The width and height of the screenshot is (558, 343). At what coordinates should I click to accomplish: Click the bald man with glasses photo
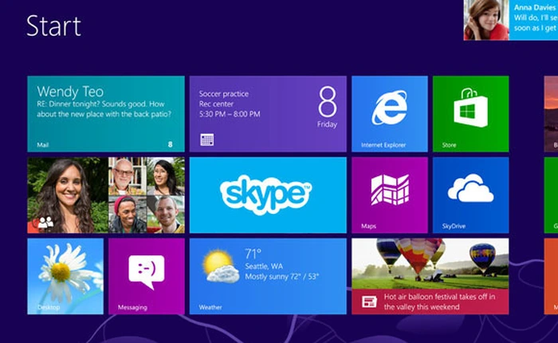(127, 176)
